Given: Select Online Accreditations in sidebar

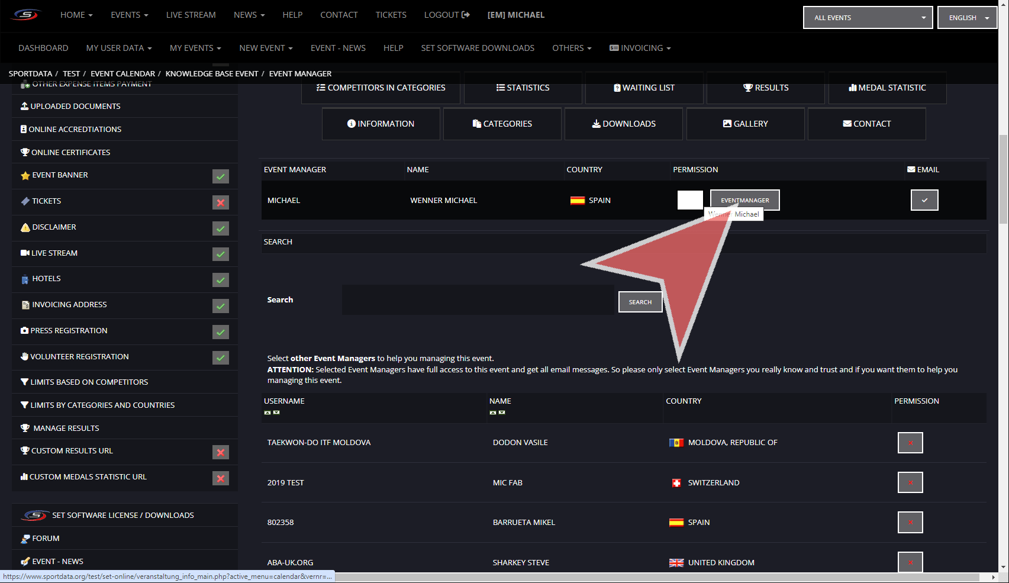Looking at the screenshot, I should [75, 129].
